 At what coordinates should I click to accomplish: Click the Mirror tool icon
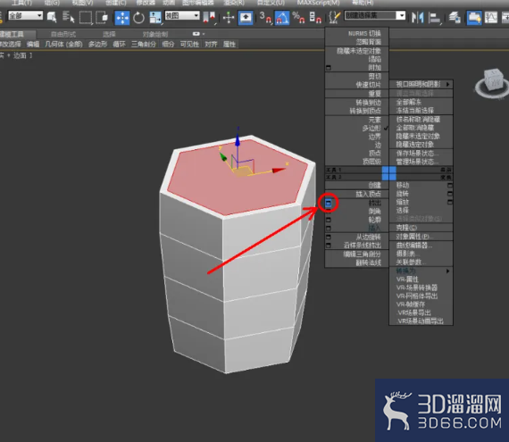[417, 18]
